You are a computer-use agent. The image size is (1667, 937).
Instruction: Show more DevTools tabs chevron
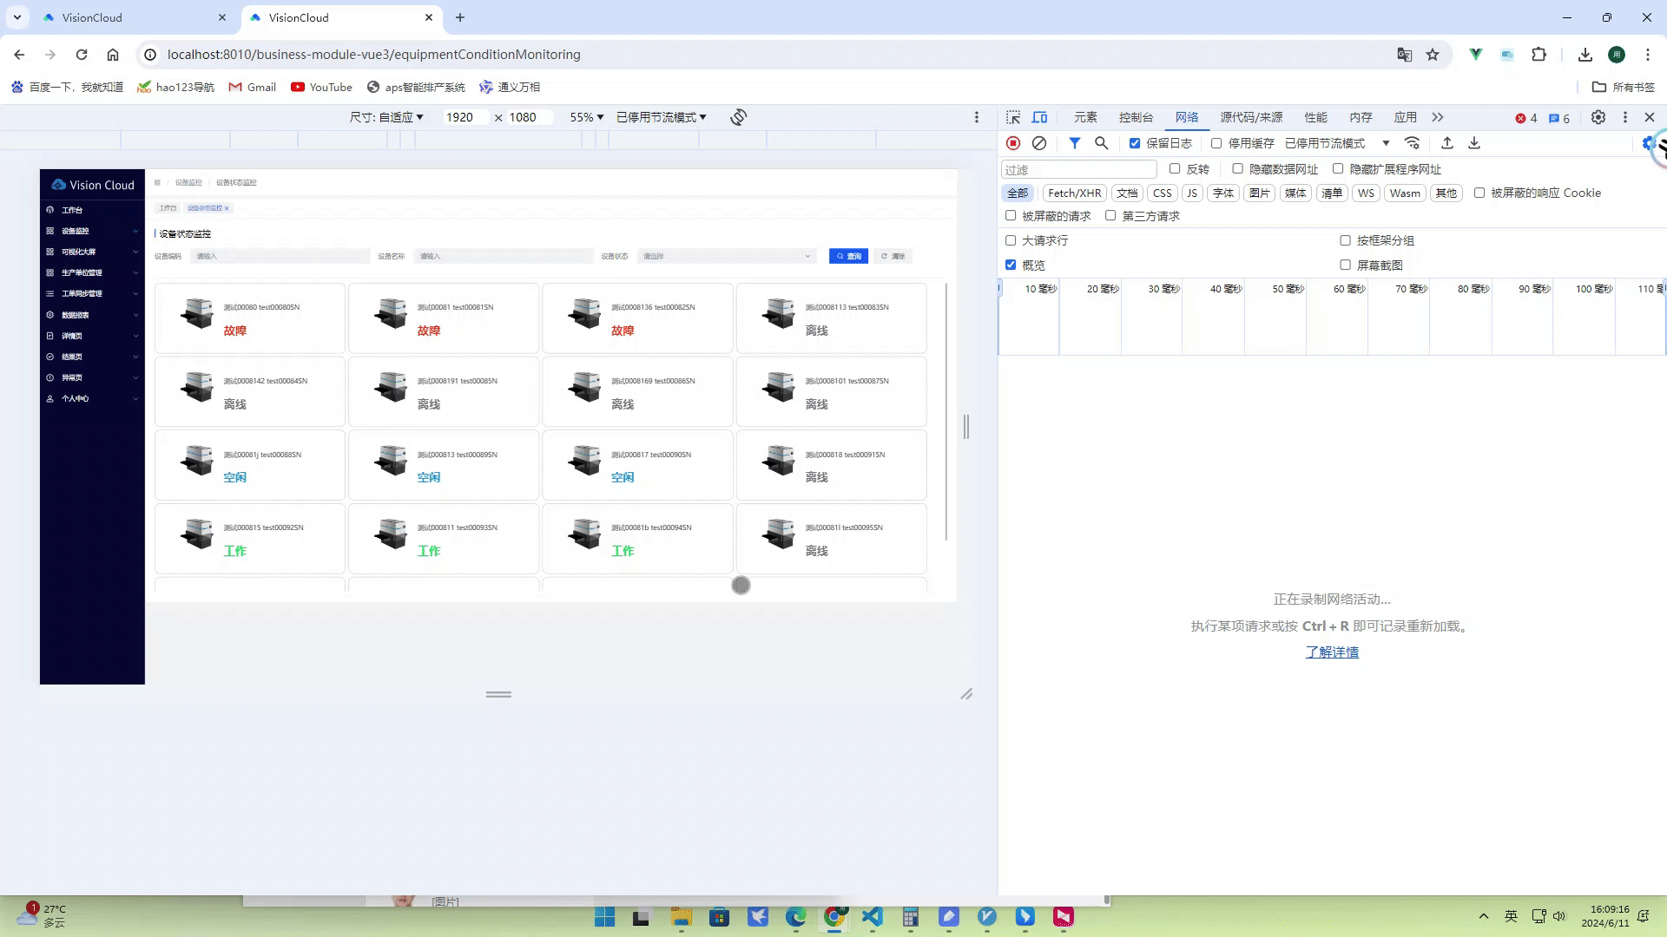pos(1438,117)
